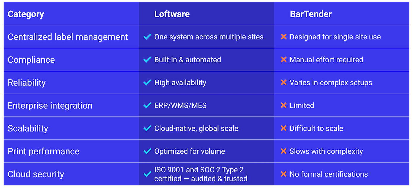Viewport: 413px width, 188px height.
Task: Click the orange X next to Limited
Action: 283,105
